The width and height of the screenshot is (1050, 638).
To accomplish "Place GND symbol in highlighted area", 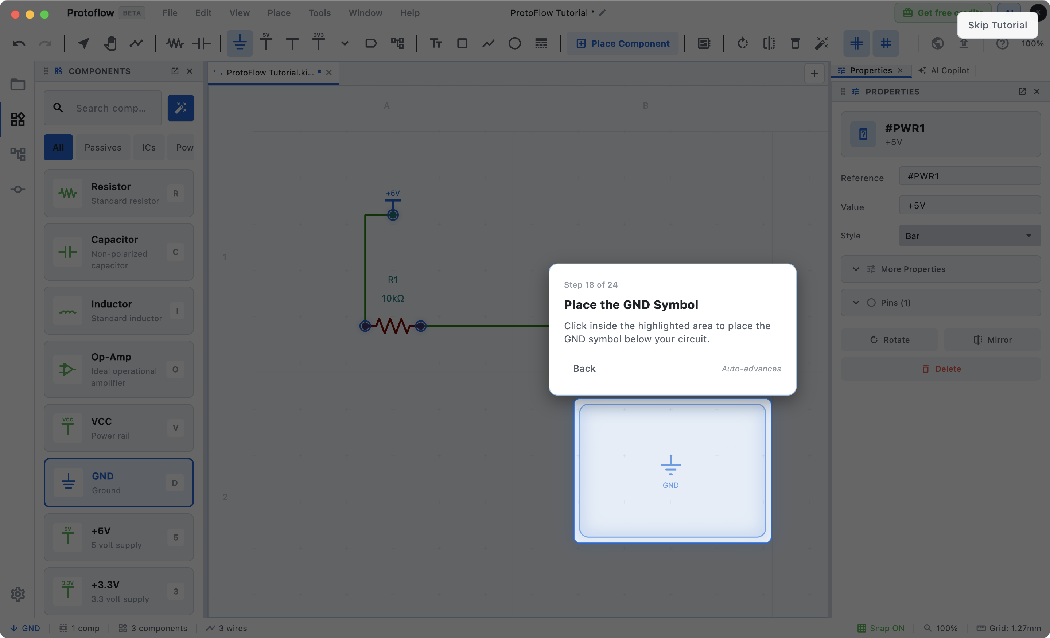I will coord(672,471).
